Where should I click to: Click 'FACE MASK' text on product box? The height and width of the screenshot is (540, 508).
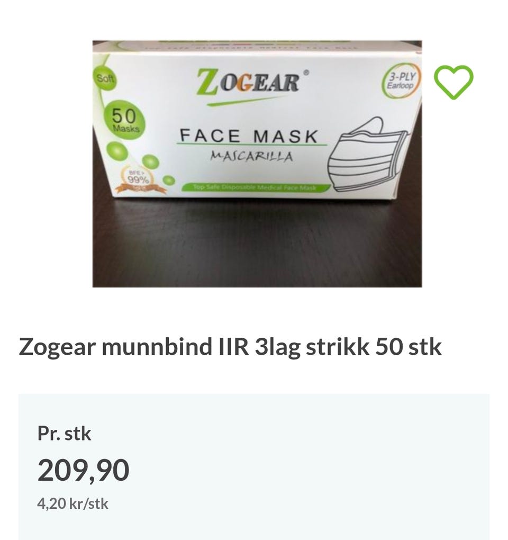point(249,136)
